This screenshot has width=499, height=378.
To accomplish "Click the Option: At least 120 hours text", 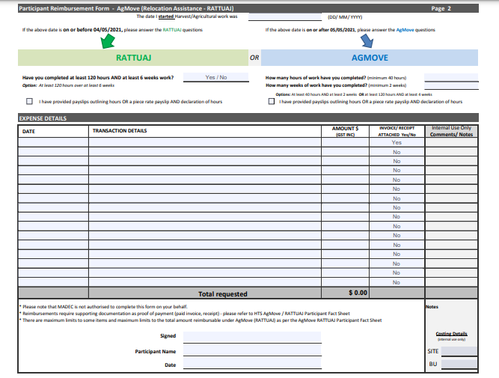I will (68, 85).
